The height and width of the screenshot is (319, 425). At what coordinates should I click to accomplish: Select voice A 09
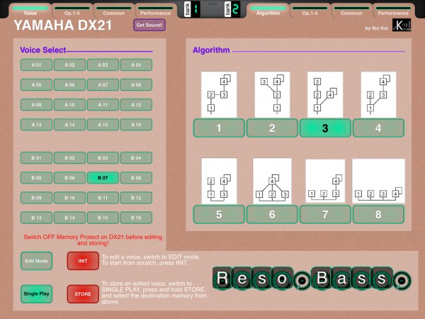point(36,105)
